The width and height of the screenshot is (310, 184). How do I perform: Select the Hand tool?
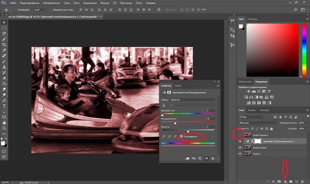coord(4,123)
